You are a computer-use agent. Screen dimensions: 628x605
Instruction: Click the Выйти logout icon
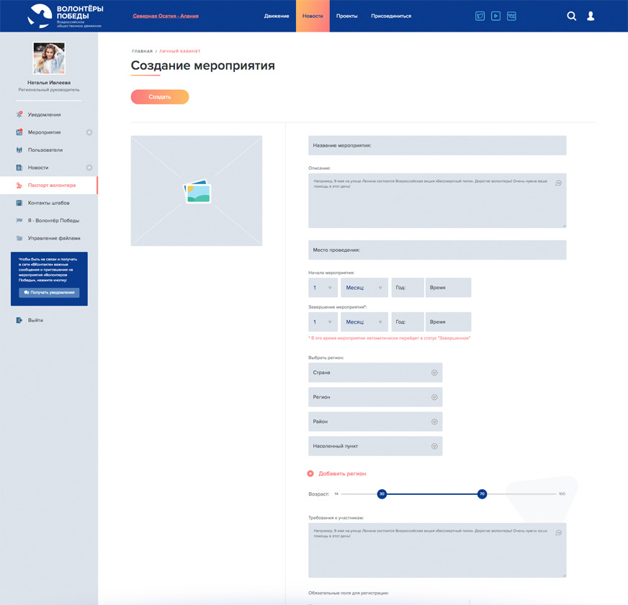point(19,320)
